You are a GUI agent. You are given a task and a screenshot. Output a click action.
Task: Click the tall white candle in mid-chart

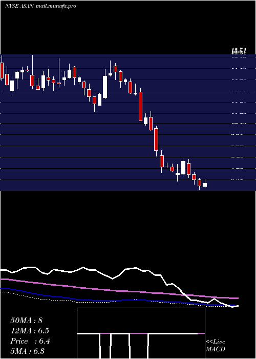(105, 87)
